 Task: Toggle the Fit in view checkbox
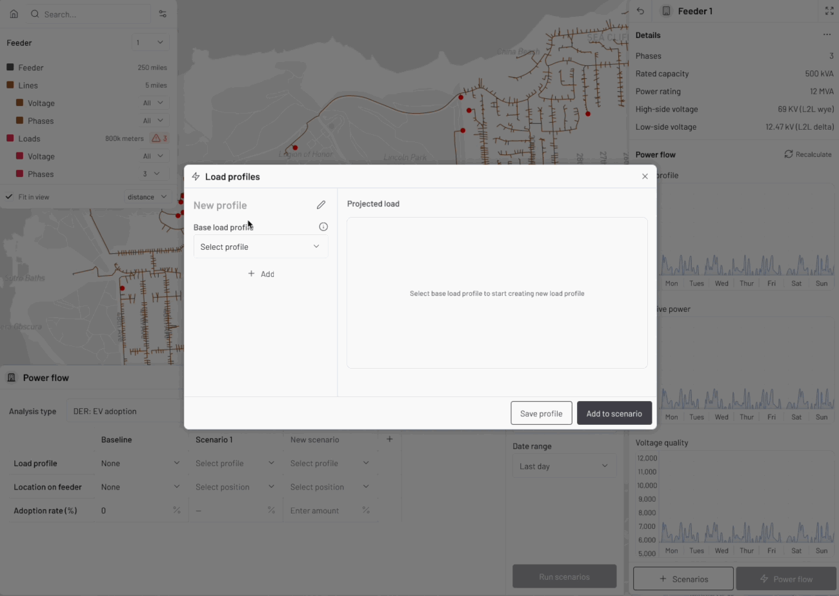coord(9,197)
